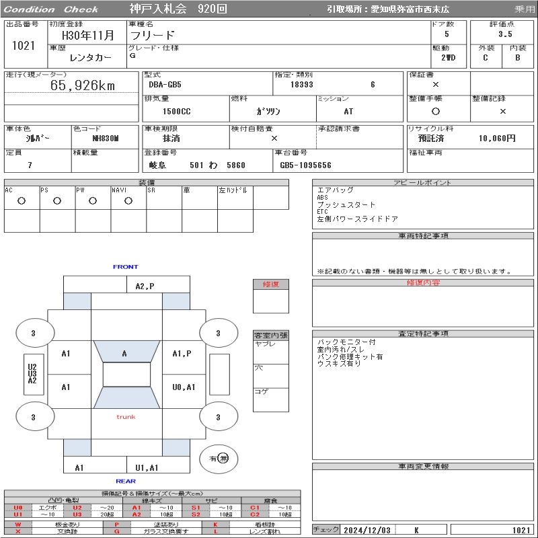Click designation number 18393
Screen dimensions: 538x538
(x=301, y=85)
